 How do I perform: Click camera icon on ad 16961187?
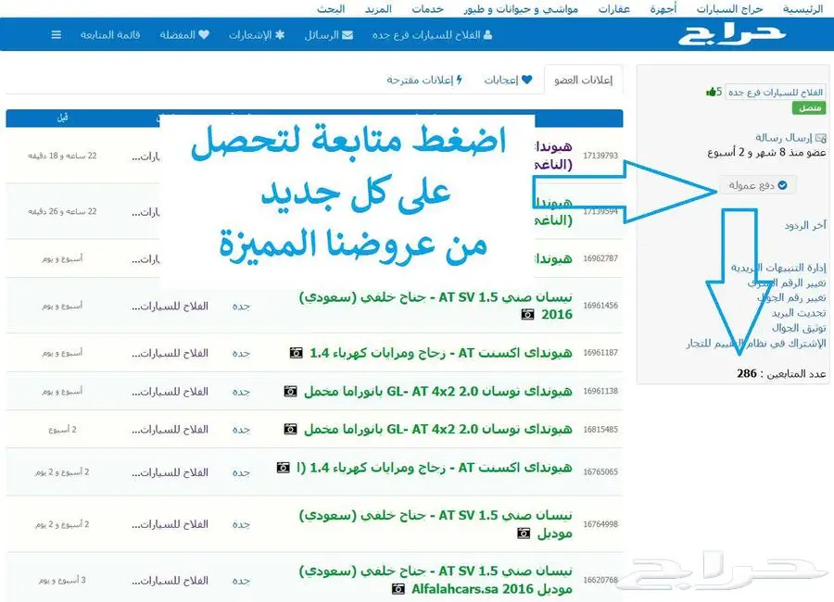297,353
